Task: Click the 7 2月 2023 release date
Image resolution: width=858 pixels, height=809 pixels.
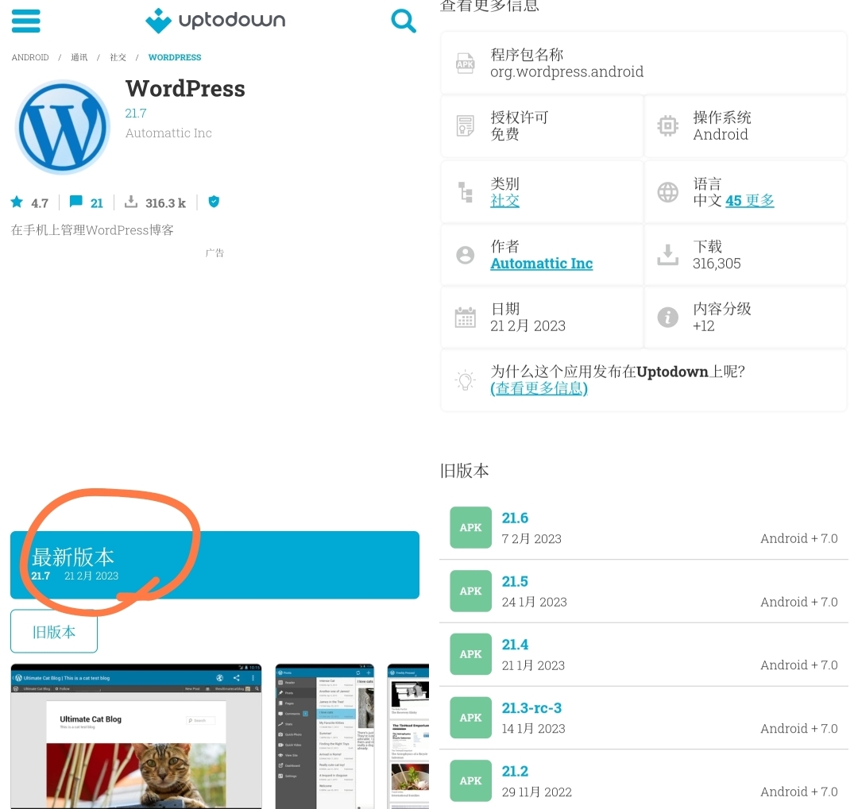Action: point(531,539)
